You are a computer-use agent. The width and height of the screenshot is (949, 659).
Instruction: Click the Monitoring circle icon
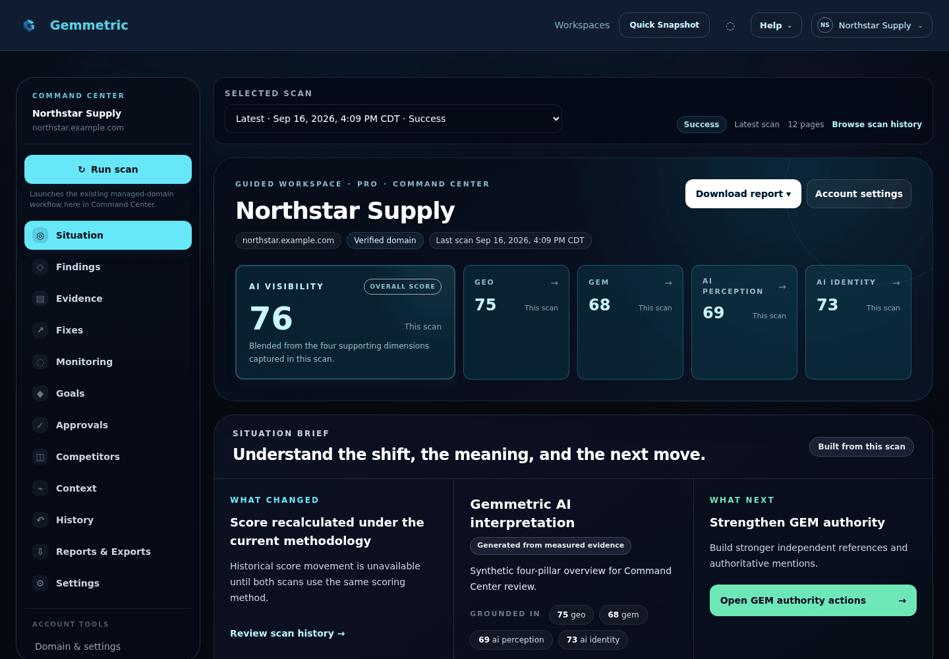coord(40,362)
